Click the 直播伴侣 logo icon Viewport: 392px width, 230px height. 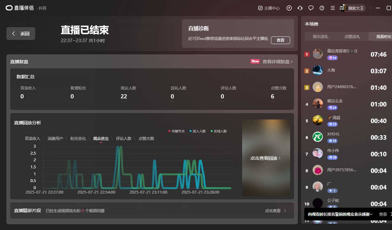9,8
